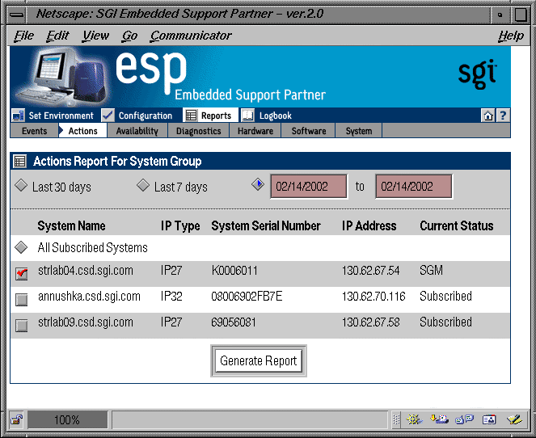536x438 pixels.
Task: Click the Reports table icon
Action: coord(191,116)
